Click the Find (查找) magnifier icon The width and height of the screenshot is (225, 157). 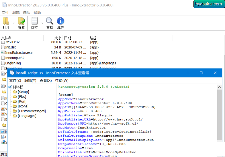[x=50, y=21]
